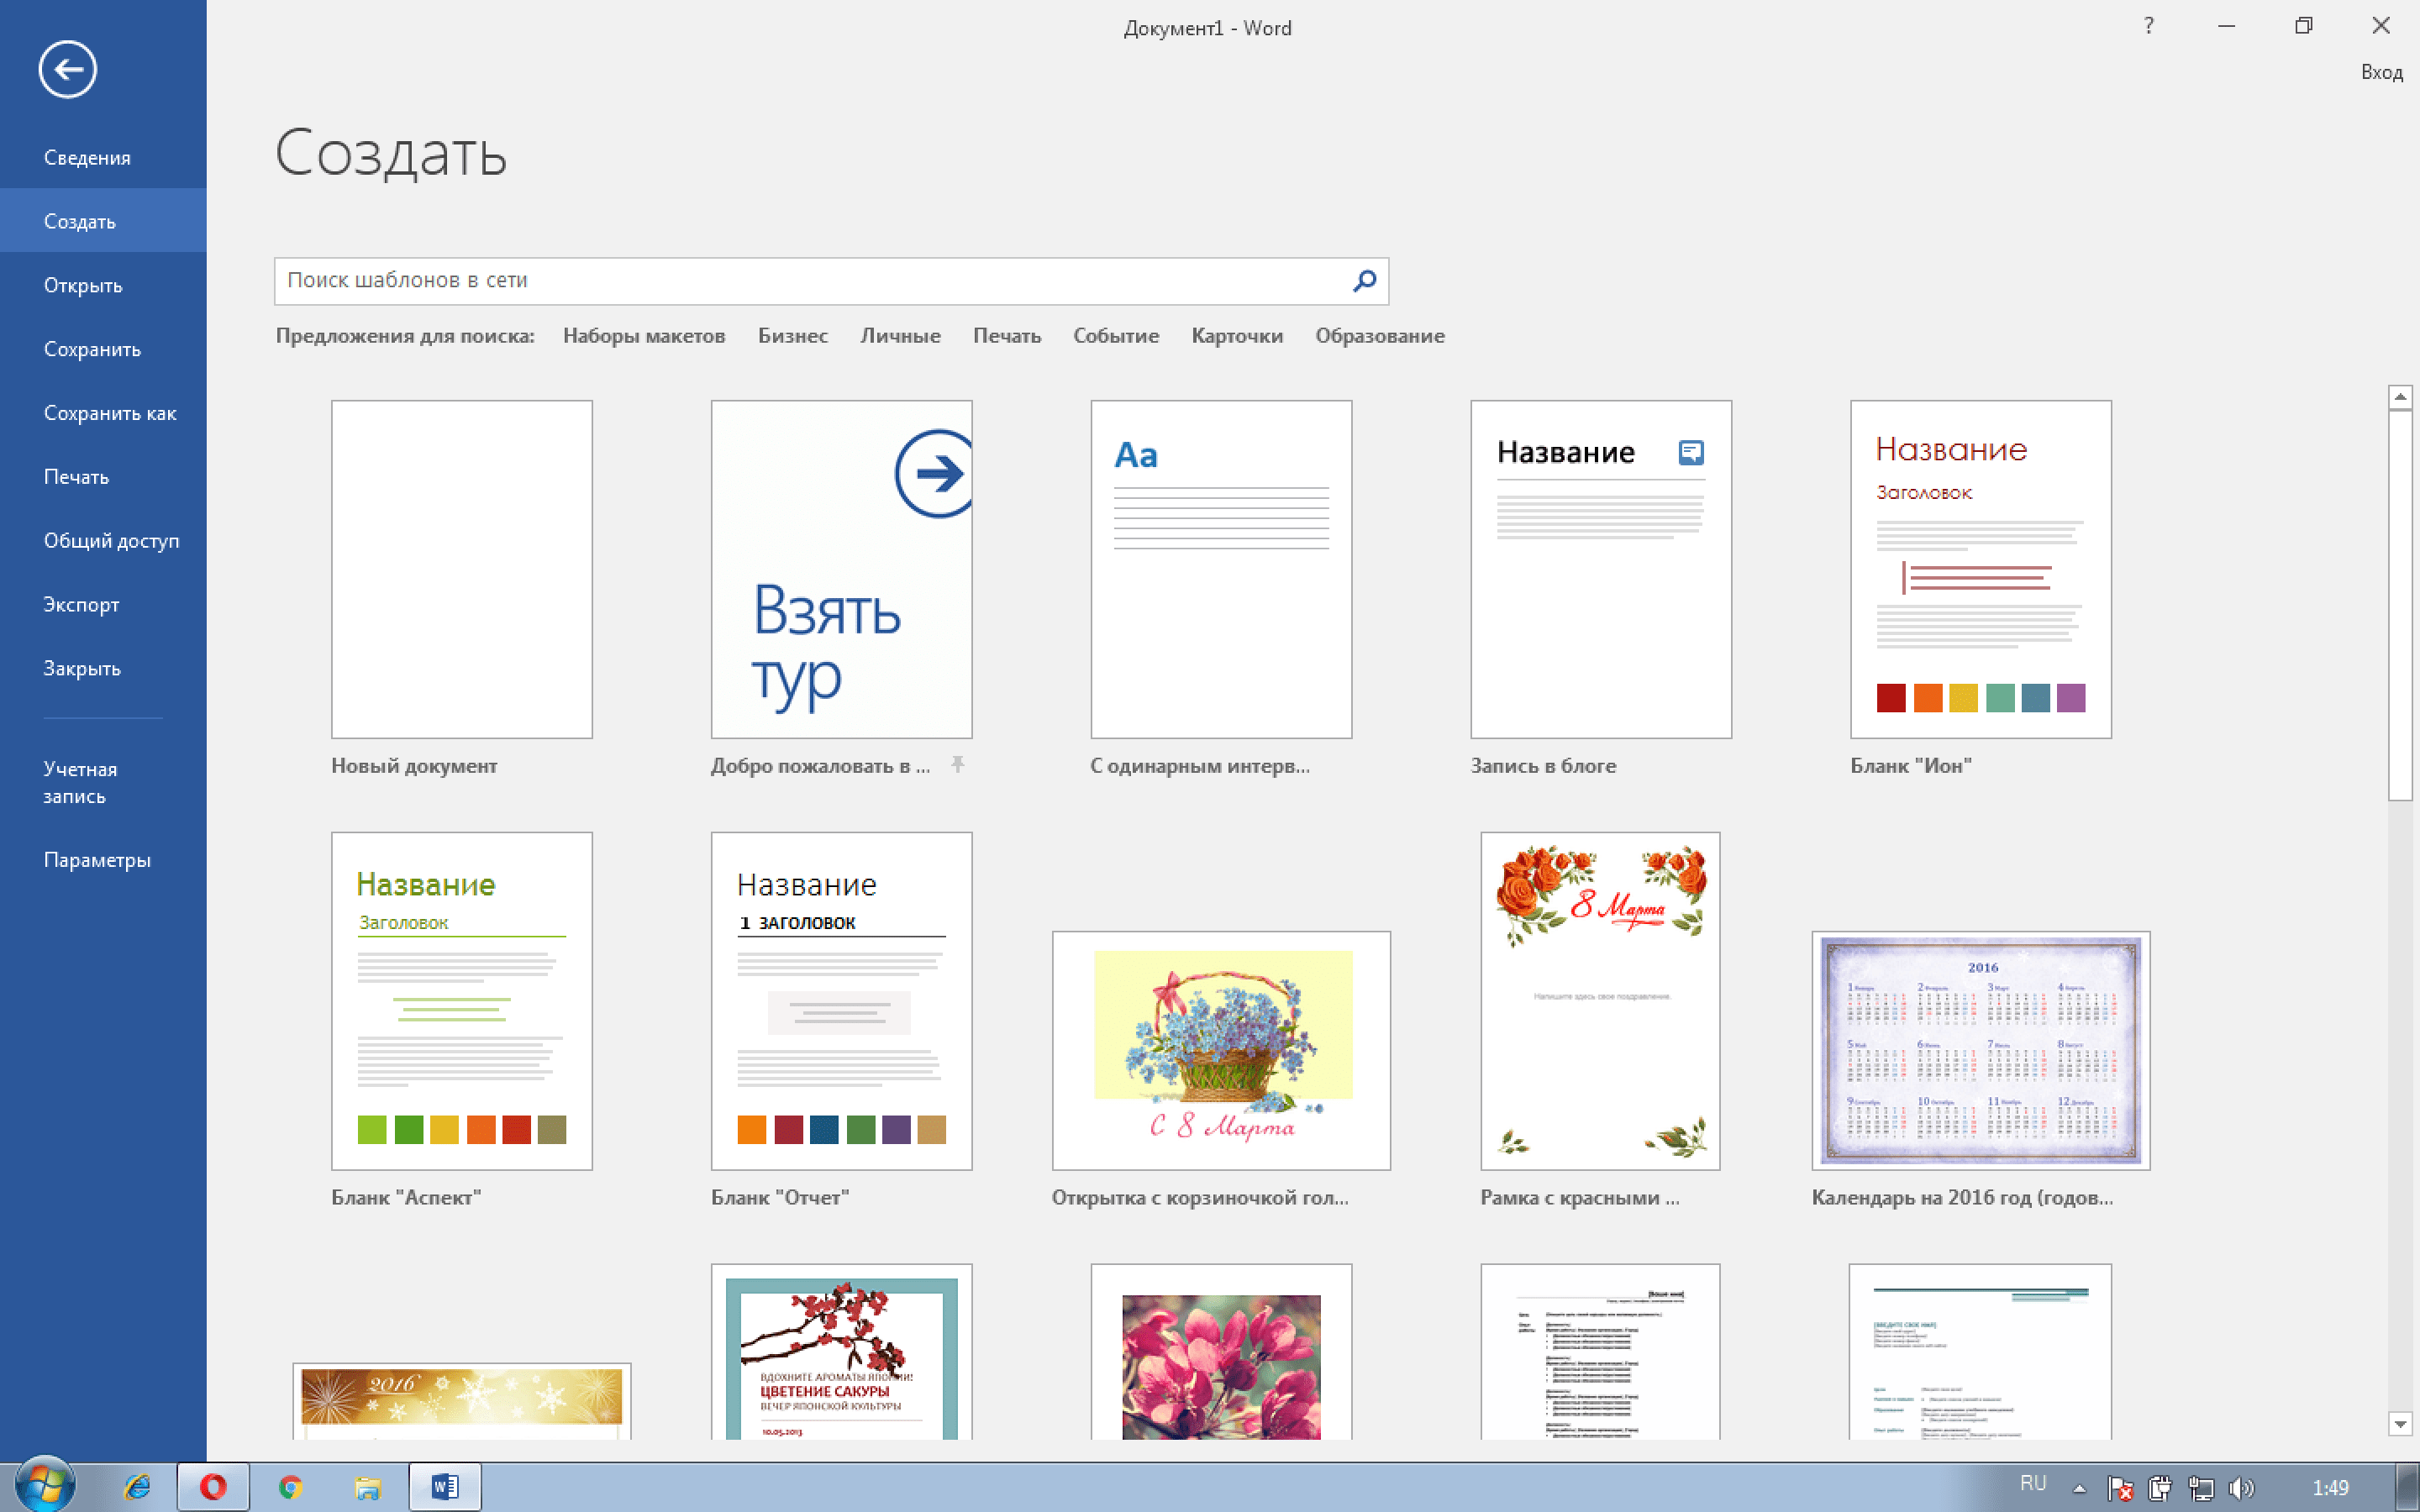
Task: Open Help via the question mark icon
Action: tap(2147, 26)
